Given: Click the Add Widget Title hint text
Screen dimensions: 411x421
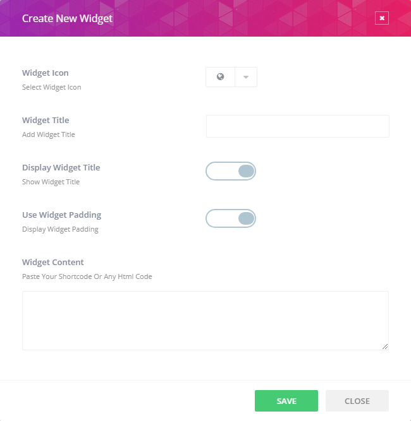Looking at the screenshot, I should click(x=48, y=134).
